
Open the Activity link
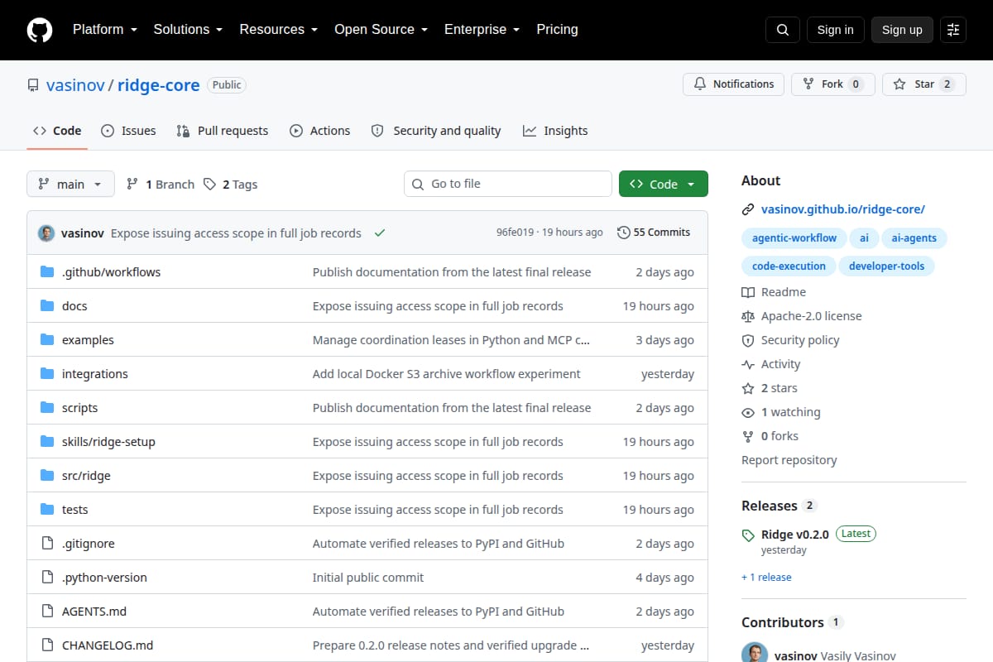click(x=771, y=364)
